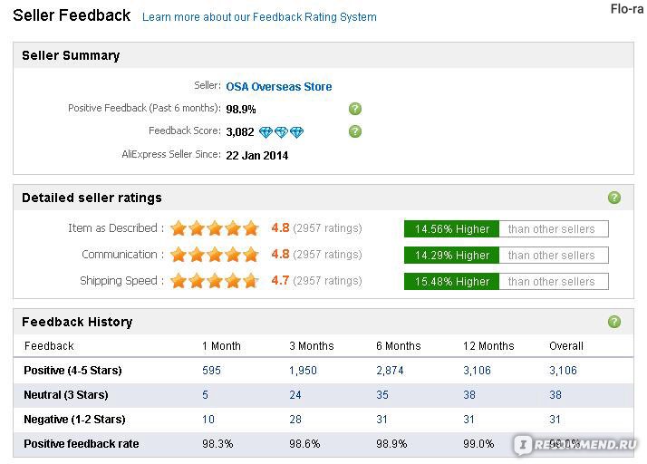The width and height of the screenshot is (647, 464).
Task: Click the Item as Described star rating
Action: [215, 228]
